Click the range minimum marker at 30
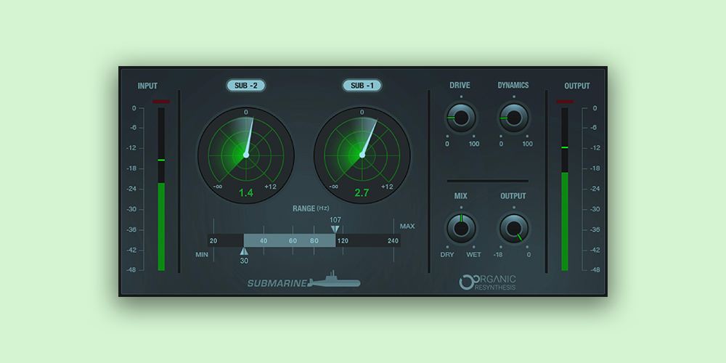Image resolution: width=726 pixels, height=363 pixels. (x=244, y=251)
